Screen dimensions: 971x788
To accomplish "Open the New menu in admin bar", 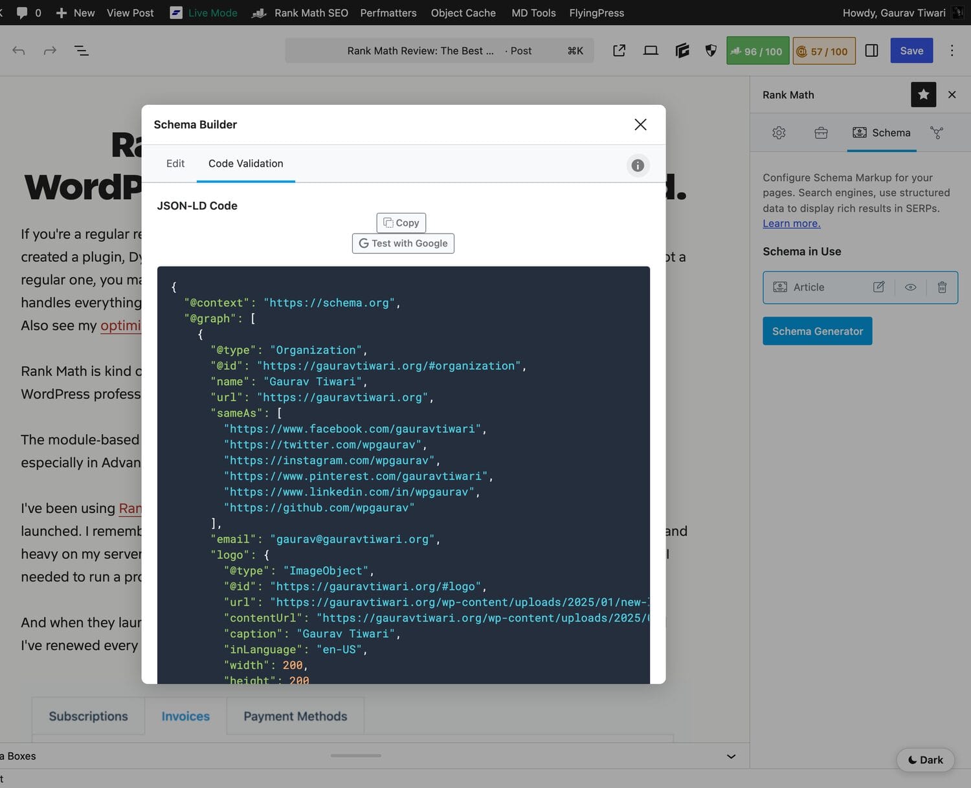I will [75, 13].
